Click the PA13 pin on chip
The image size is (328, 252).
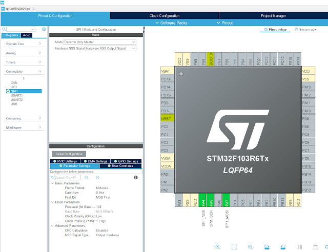pos(309,87)
